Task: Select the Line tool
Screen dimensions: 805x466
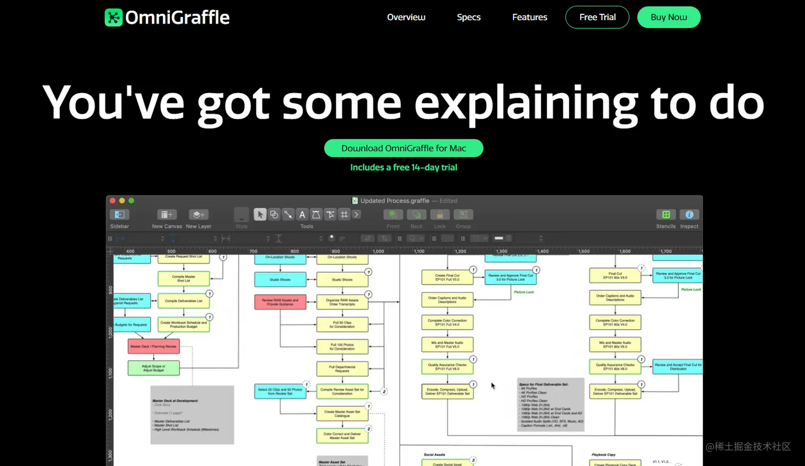Action: 288,215
